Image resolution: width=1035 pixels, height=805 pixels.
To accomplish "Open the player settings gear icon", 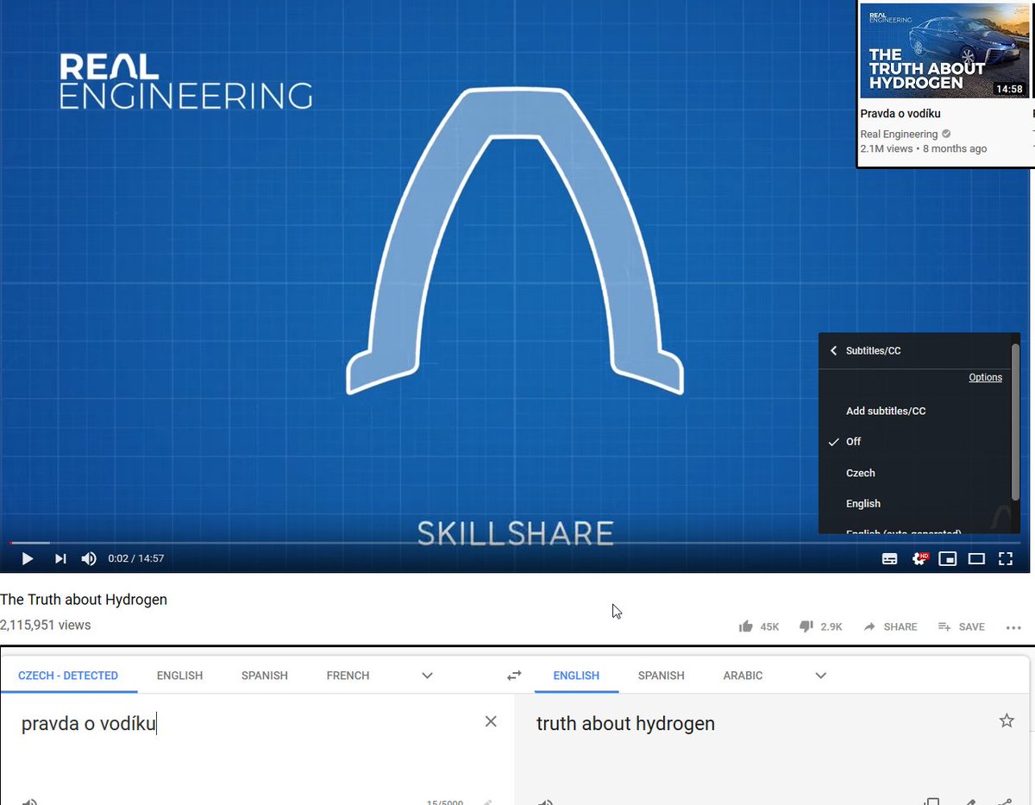I will 919,559.
